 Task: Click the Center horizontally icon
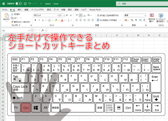(81, 20)
